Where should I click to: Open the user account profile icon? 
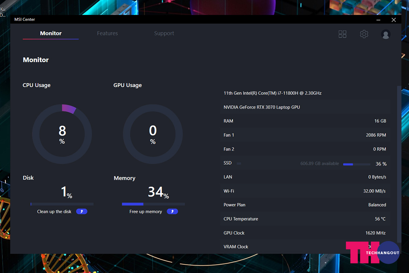tap(386, 34)
